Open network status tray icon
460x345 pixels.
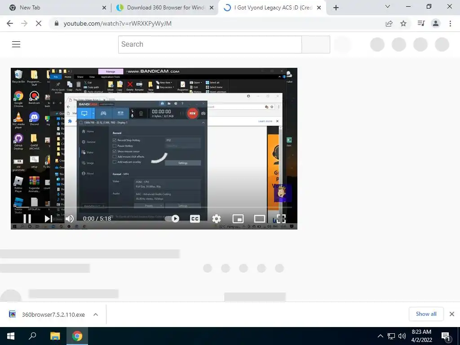[x=391, y=336]
